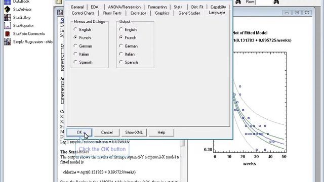Open the StatFolio Comments icon
The image size is (324, 182).
pos(8,34)
